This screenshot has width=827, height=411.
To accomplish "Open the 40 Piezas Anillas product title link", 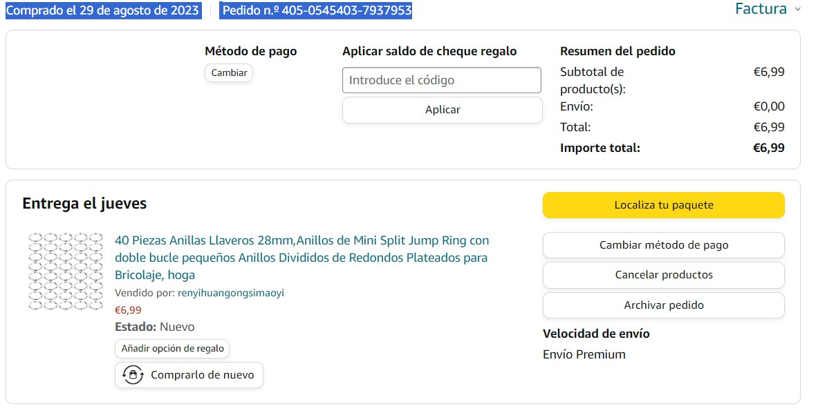I will (301, 258).
